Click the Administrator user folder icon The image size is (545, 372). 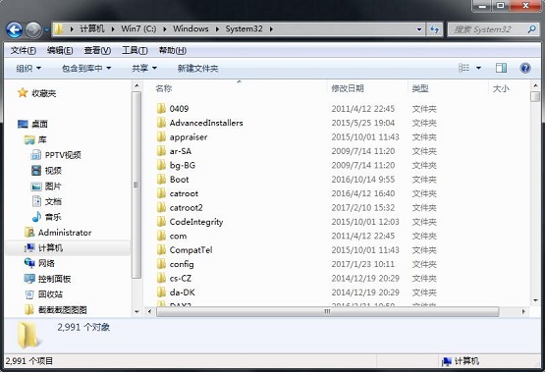click(x=29, y=232)
